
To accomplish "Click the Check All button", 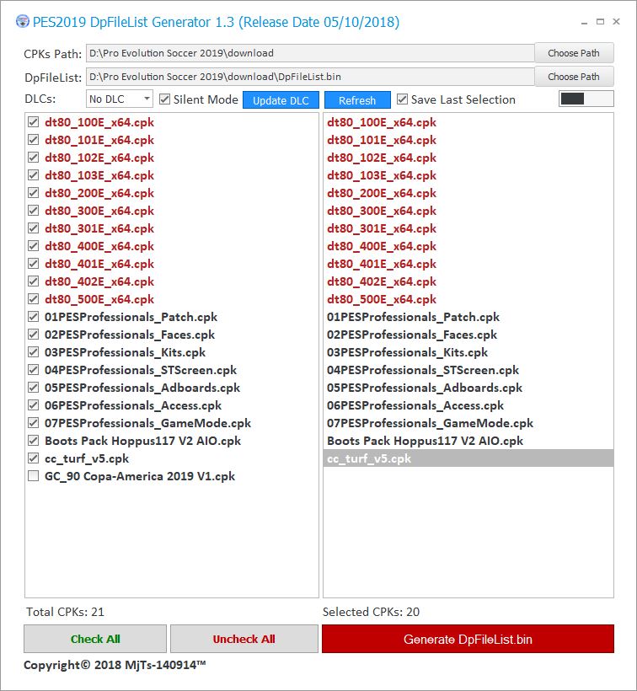I will [95, 639].
